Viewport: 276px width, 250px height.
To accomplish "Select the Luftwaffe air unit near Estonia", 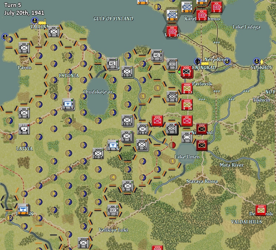I will coord(68,105).
